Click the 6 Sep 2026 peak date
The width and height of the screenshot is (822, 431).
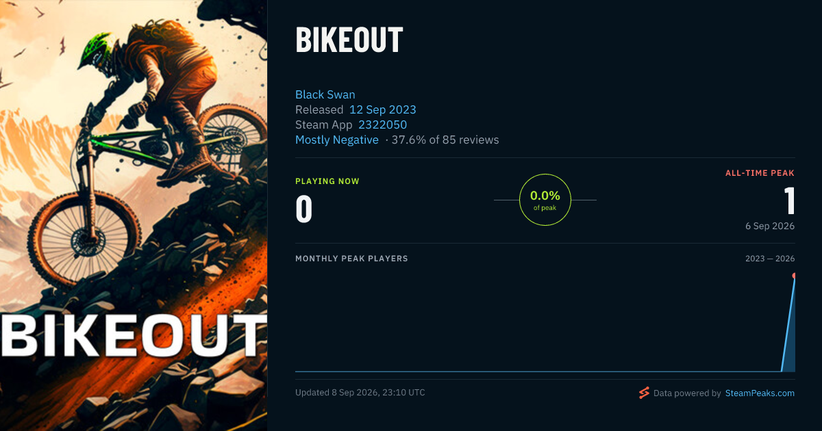(770, 226)
